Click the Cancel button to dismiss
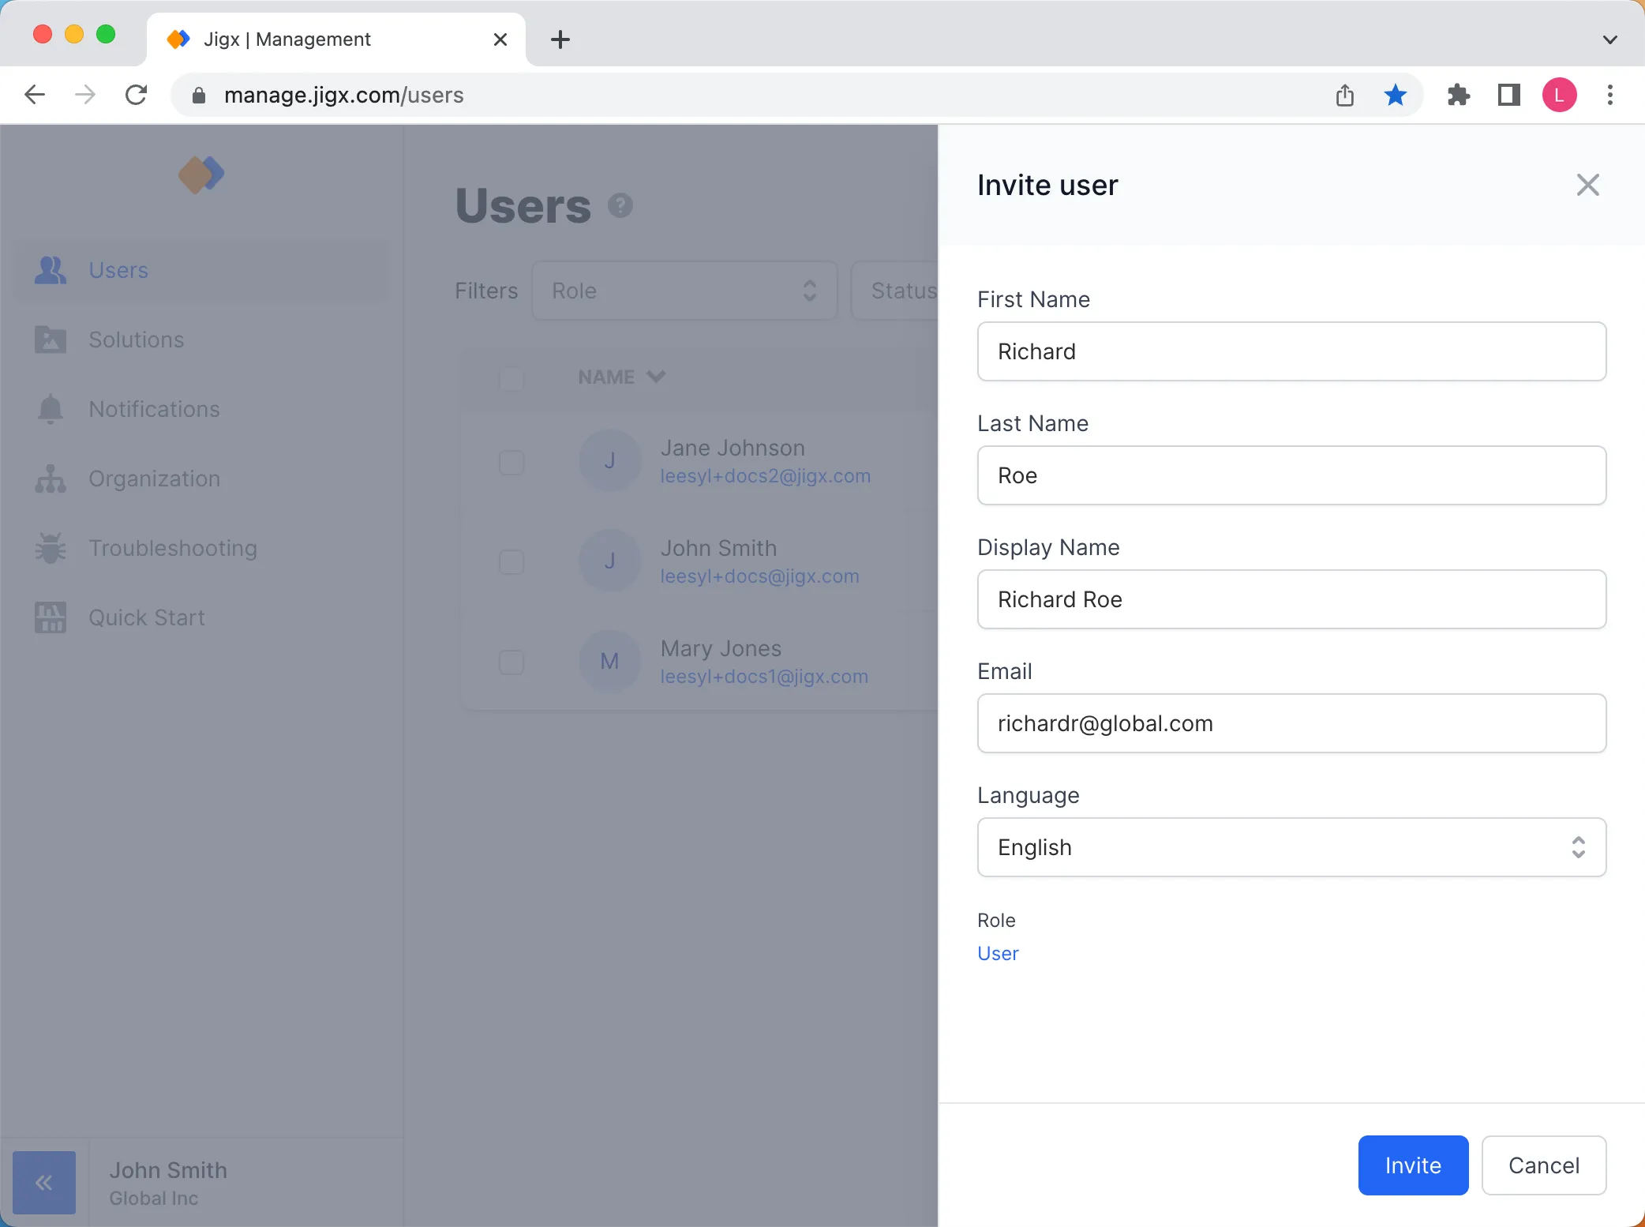The image size is (1645, 1227). (x=1545, y=1165)
